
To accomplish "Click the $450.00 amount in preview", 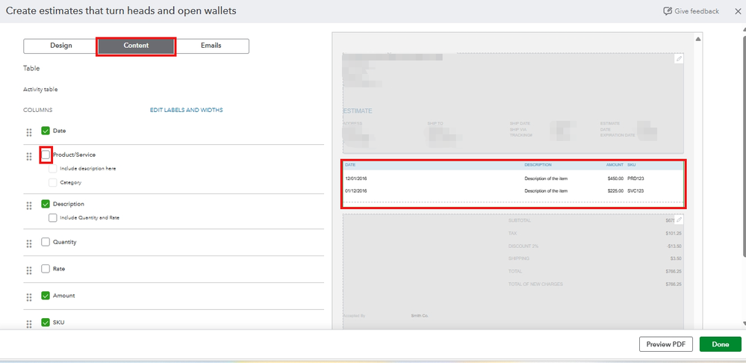I will point(615,179).
